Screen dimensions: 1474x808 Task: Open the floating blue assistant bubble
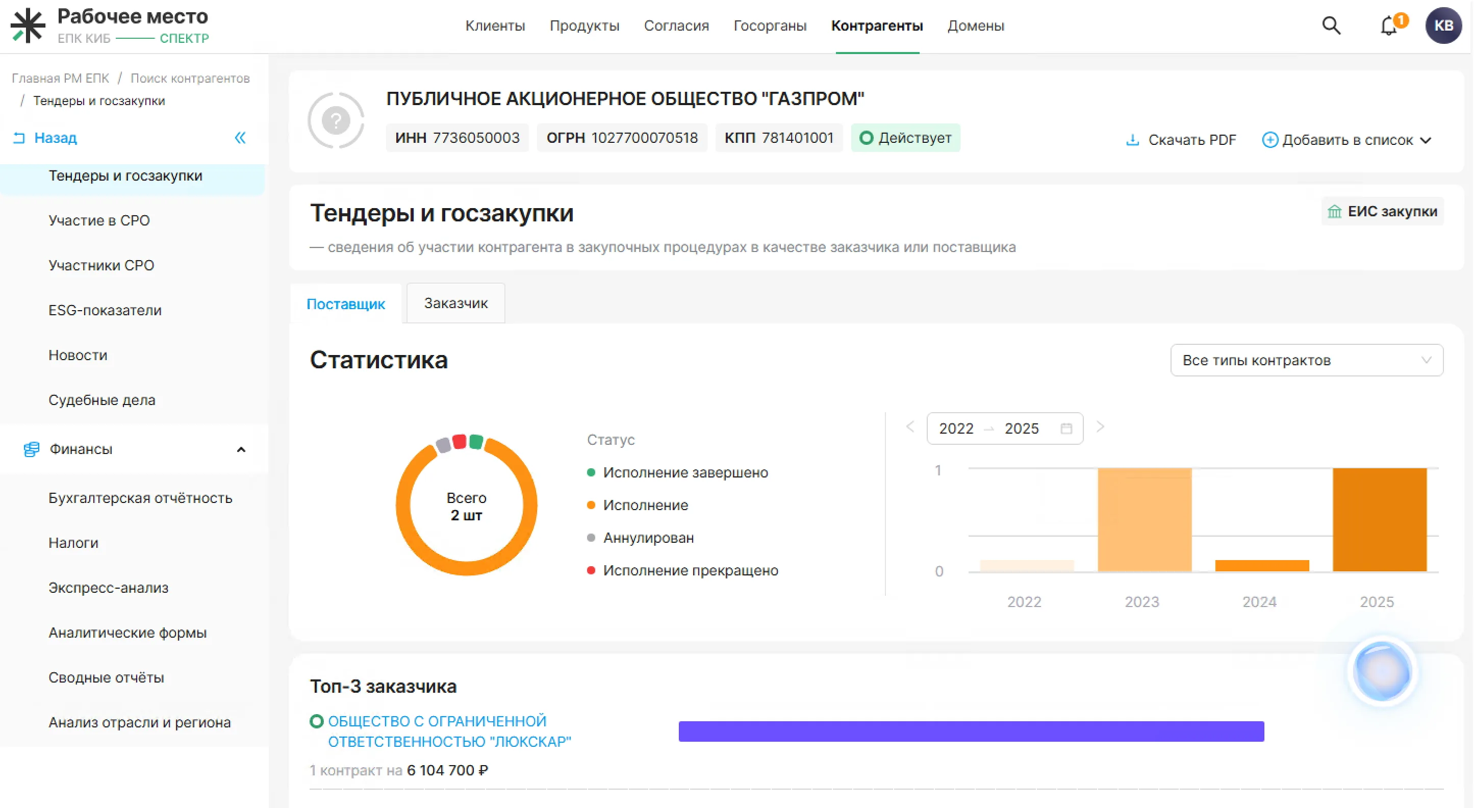tap(1382, 671)
